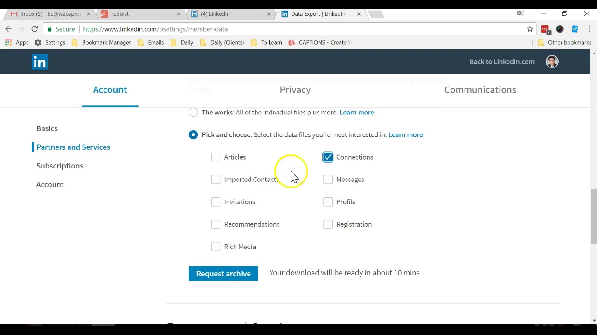The image size is (597, 335).
Task: Open the profile avatar menu
Action: tap(552, 62)
